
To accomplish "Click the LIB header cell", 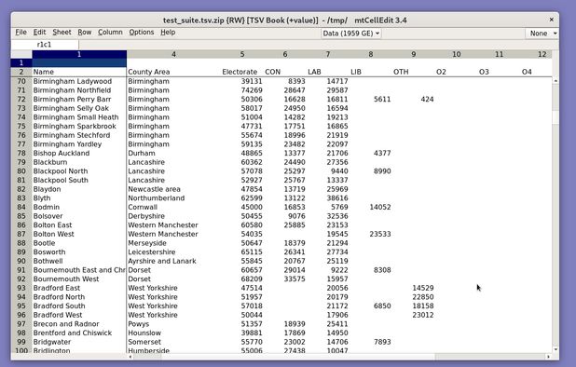I will click(371, 72).
